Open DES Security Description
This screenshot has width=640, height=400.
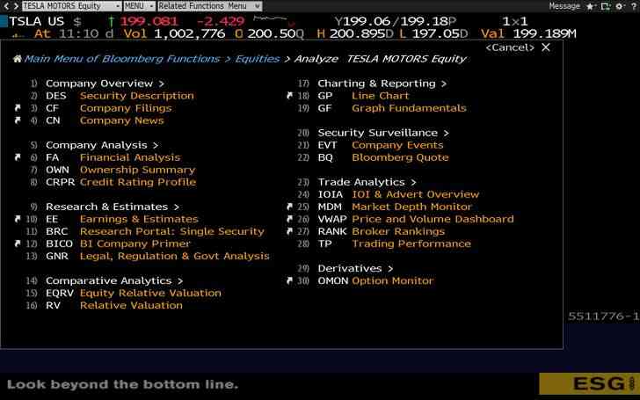pyautogui.click(x=120, y=96)
